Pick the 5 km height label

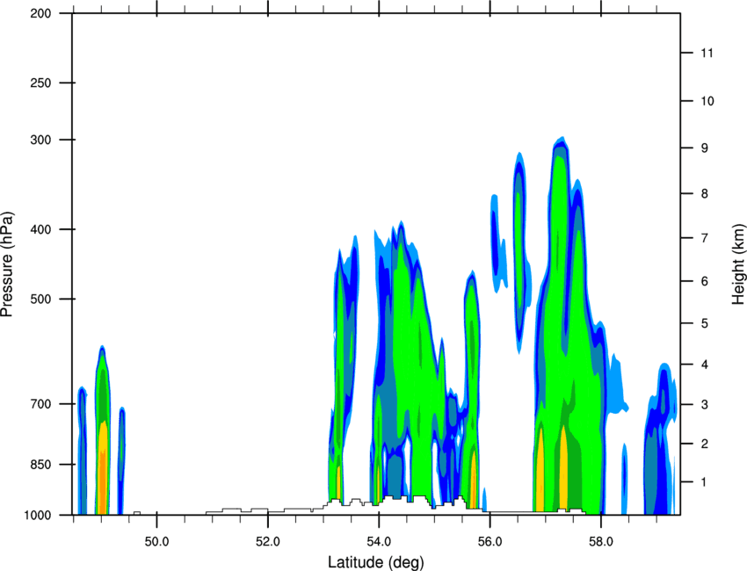[704, 323]
